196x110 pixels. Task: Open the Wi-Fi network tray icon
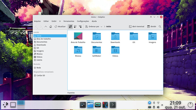[x=158, y=103]
